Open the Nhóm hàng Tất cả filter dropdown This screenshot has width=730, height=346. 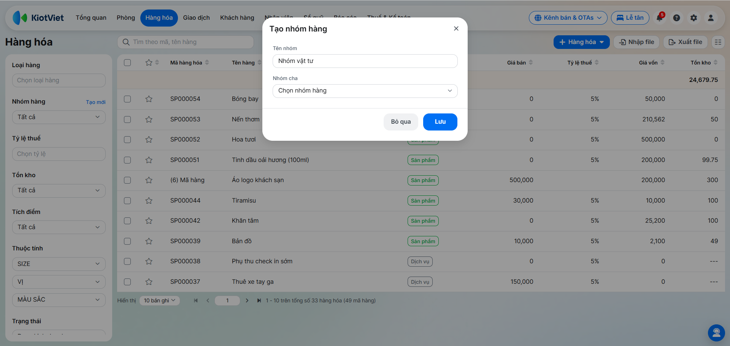[x=59, y=117]
